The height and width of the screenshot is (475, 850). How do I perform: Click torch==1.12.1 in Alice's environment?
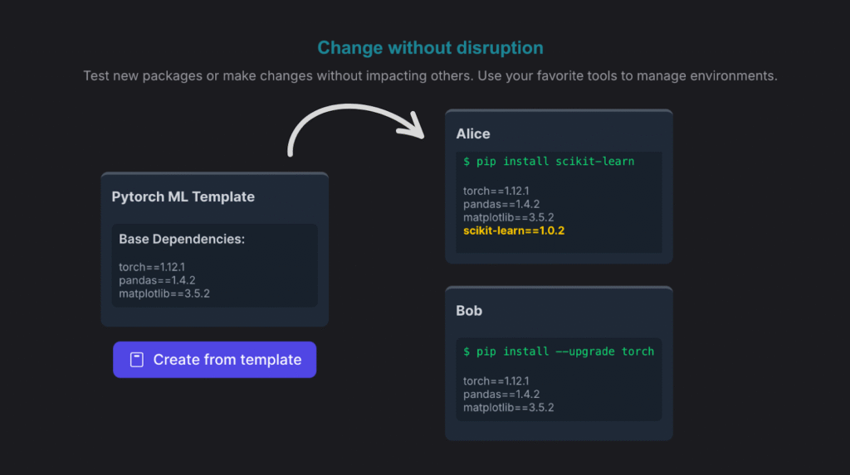(496, 191)
